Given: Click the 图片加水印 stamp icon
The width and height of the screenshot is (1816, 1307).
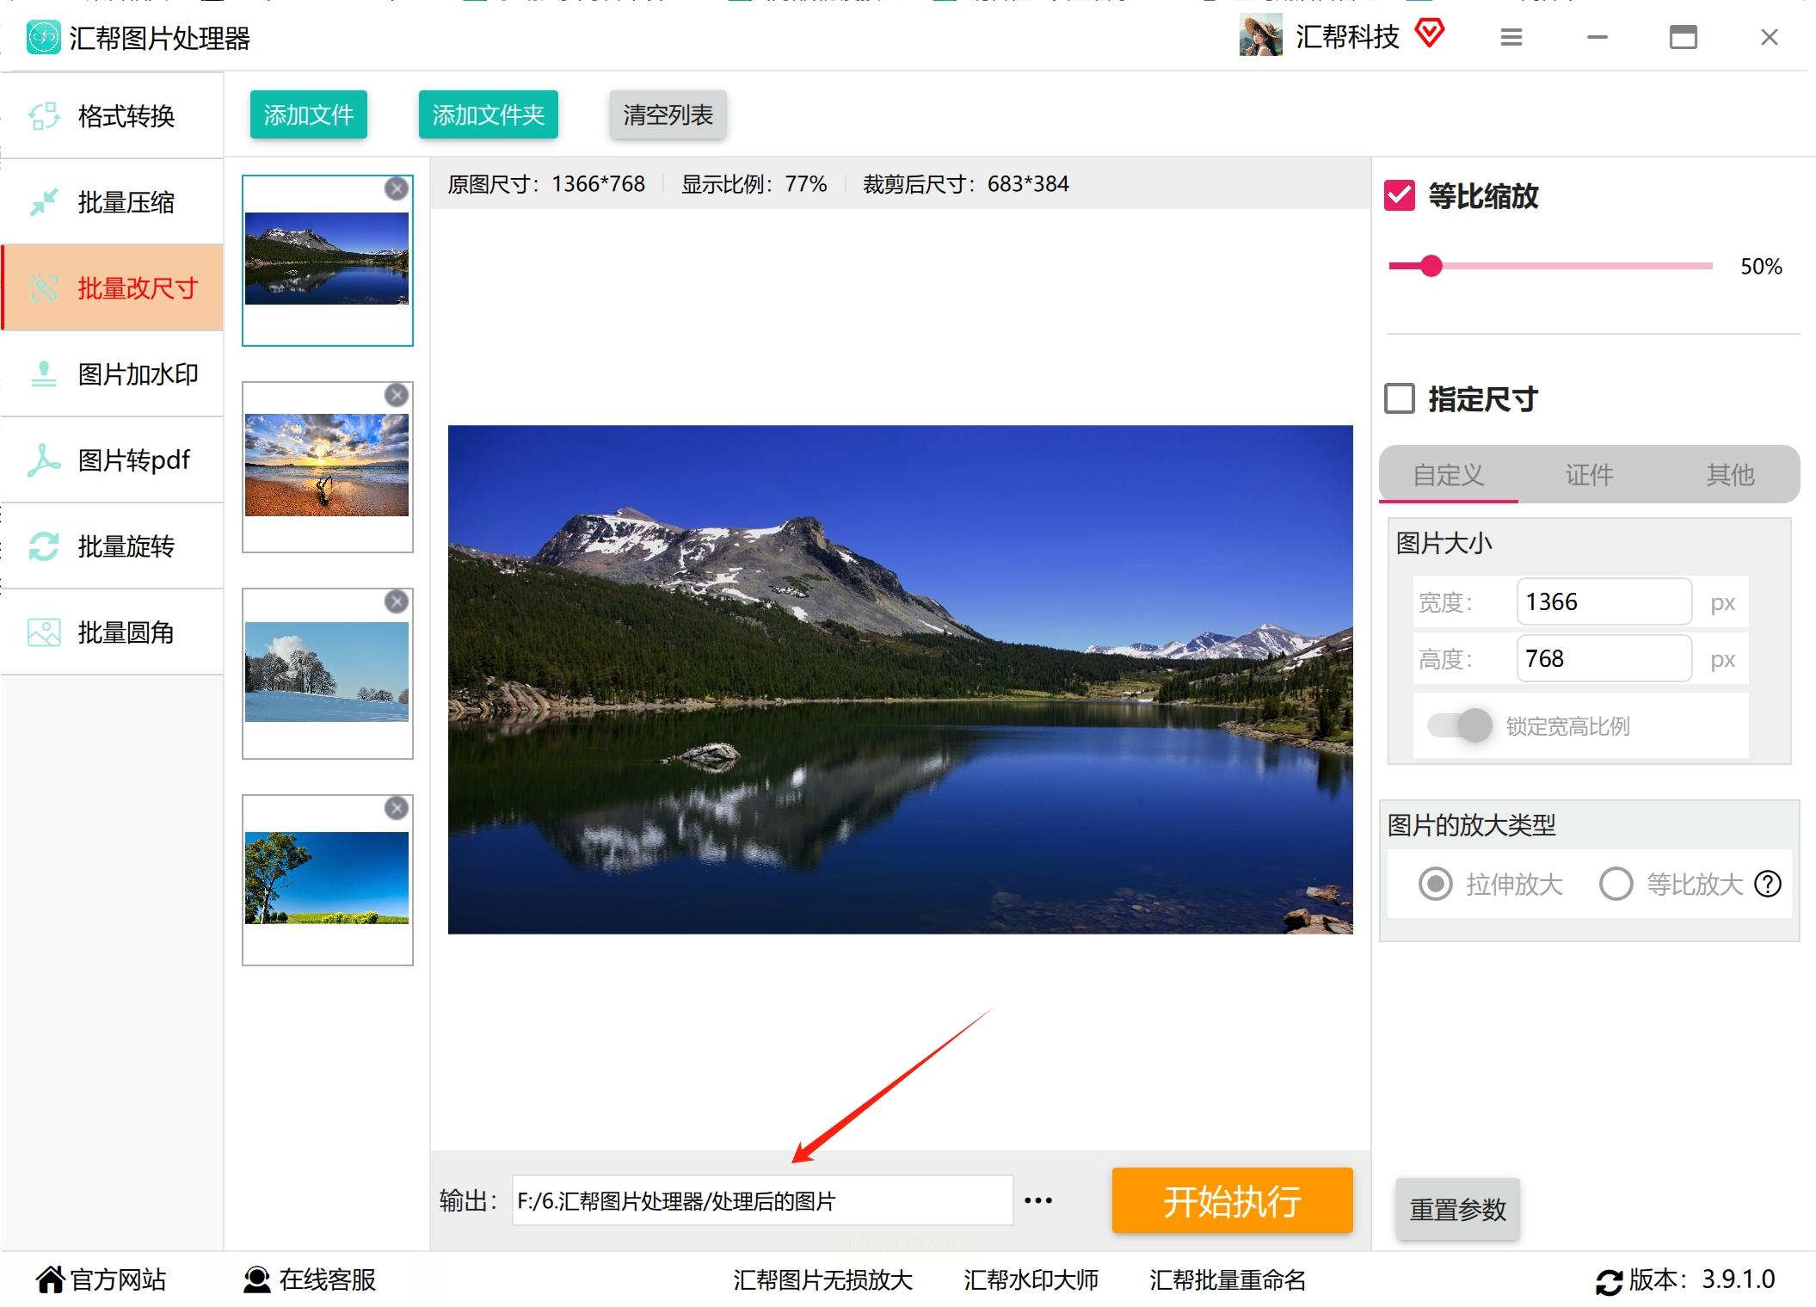Looking at the screenshot, I should tap(44, 374).
